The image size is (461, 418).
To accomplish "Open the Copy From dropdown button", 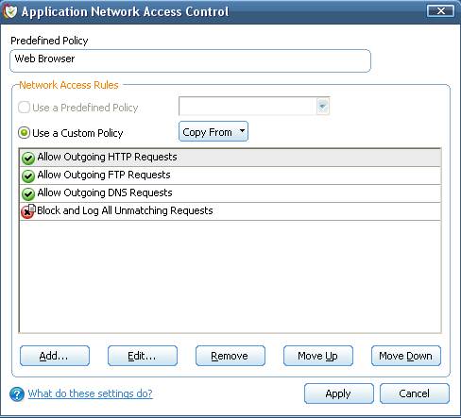I will (213, 131).
